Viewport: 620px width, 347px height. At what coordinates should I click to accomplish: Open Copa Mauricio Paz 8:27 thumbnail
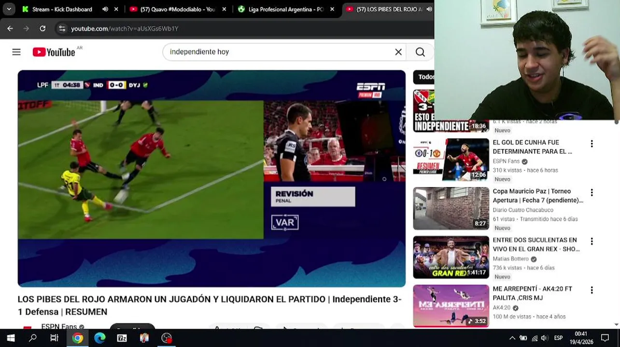coord(451,208)
